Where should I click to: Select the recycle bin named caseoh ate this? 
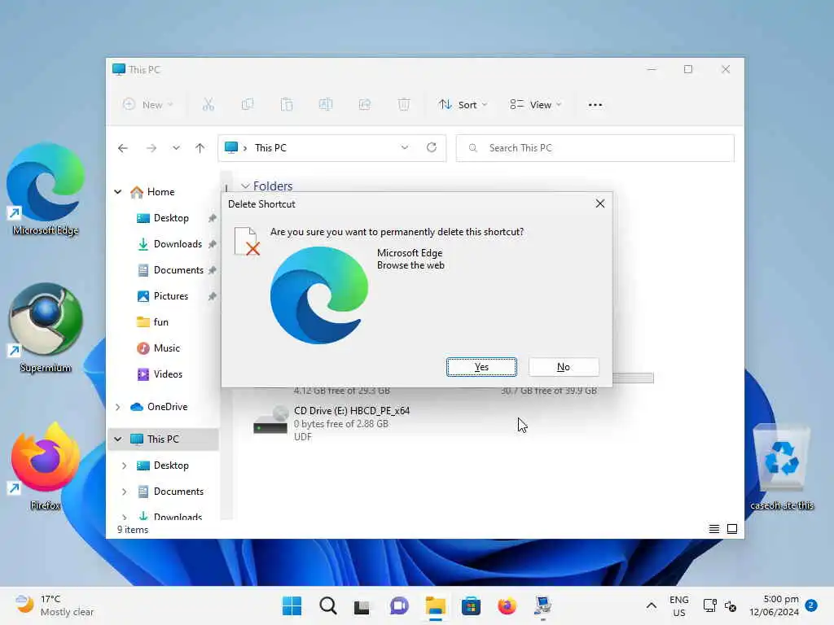coord(782,466)
